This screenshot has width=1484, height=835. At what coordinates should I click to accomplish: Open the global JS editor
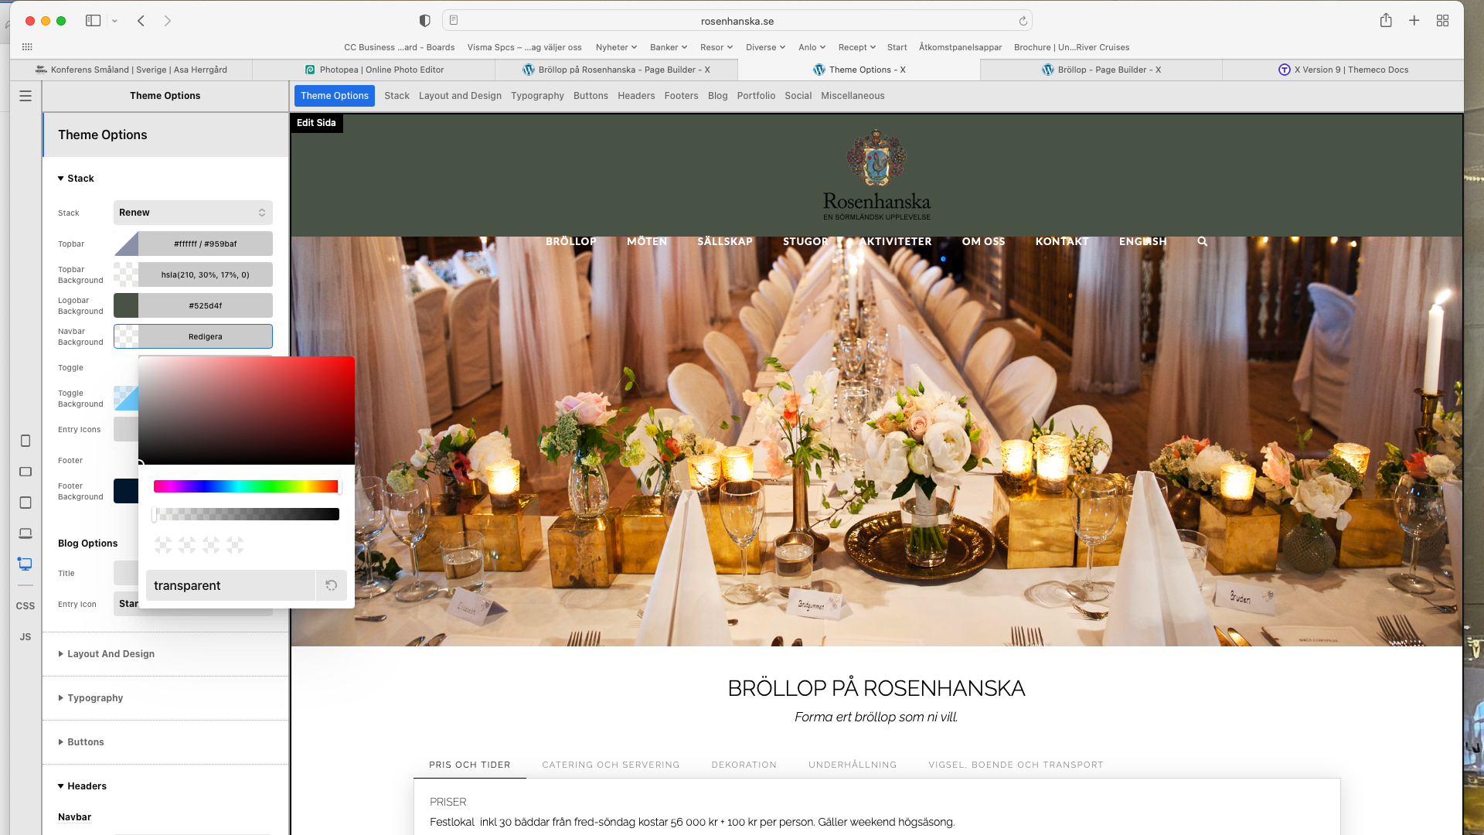(x=26, y=637)
